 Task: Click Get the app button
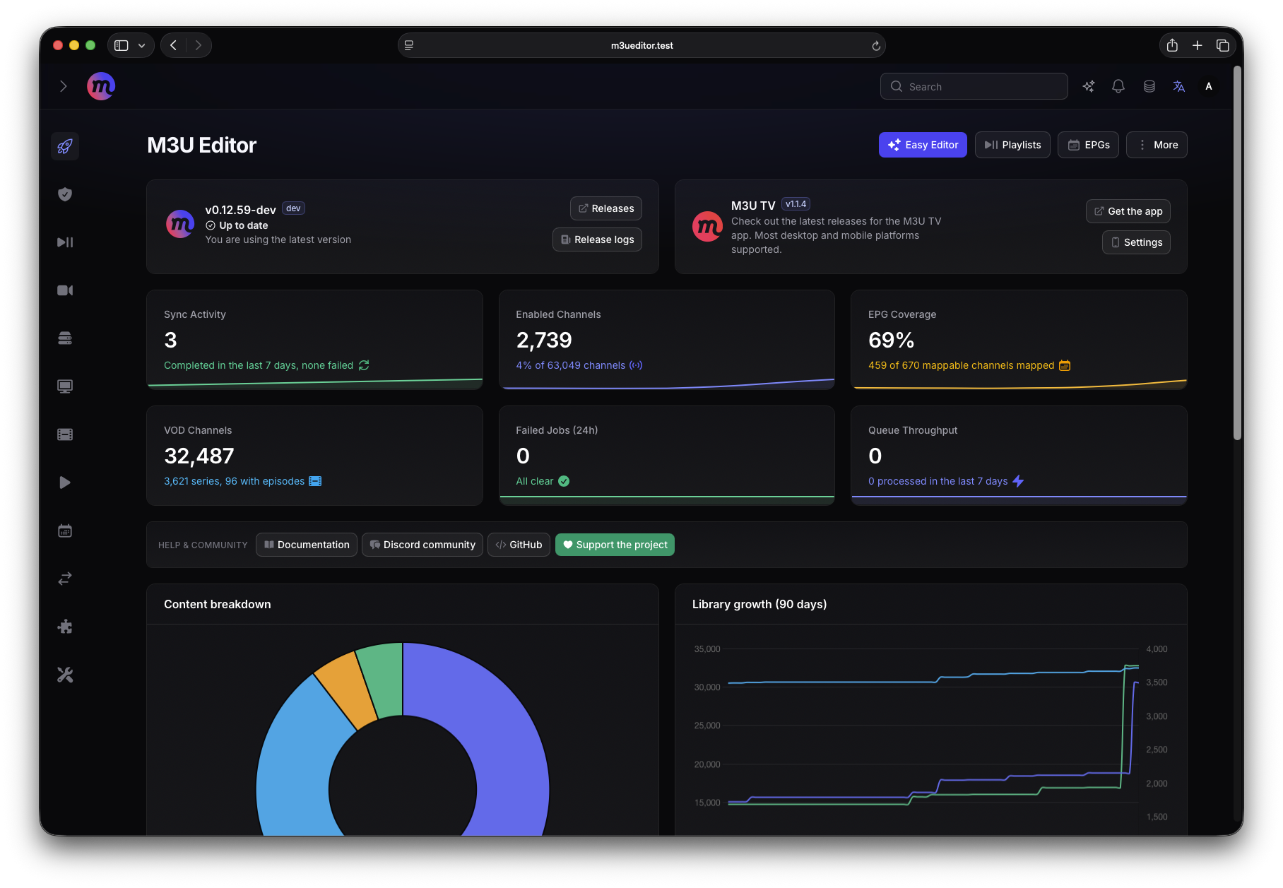[1128, 211]
